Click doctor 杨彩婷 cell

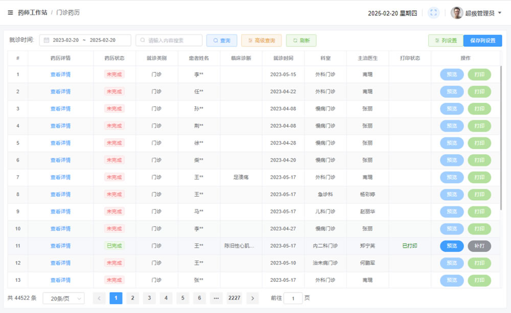click(x=367, y=195)
